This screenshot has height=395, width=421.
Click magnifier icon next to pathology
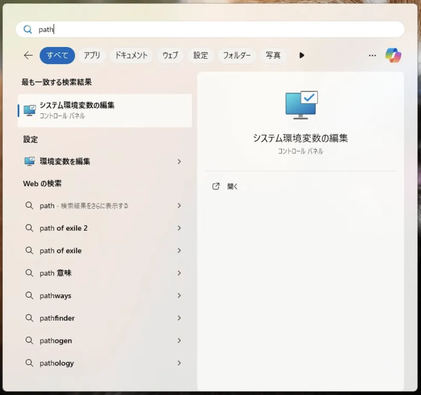(x=29, y=363)
